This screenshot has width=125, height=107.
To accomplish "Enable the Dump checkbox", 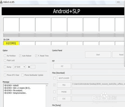I will click(x=5, y=67).
